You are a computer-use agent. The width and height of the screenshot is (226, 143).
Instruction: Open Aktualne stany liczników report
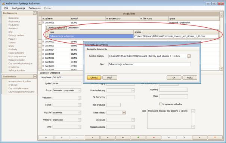coord(19,81)
